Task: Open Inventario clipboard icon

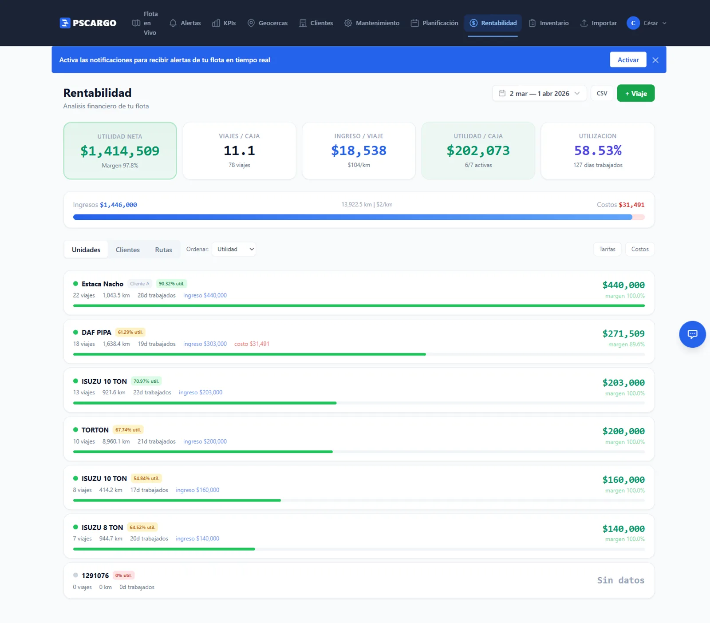Action: click(532, 23)
